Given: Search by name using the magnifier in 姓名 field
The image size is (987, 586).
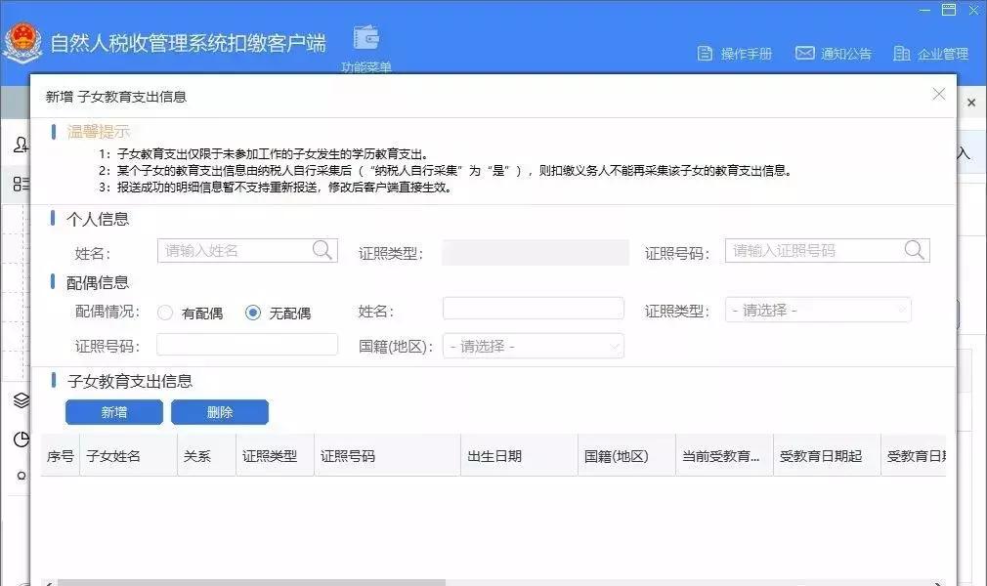Looking at the screenshot, I should [x=322, y=250].
